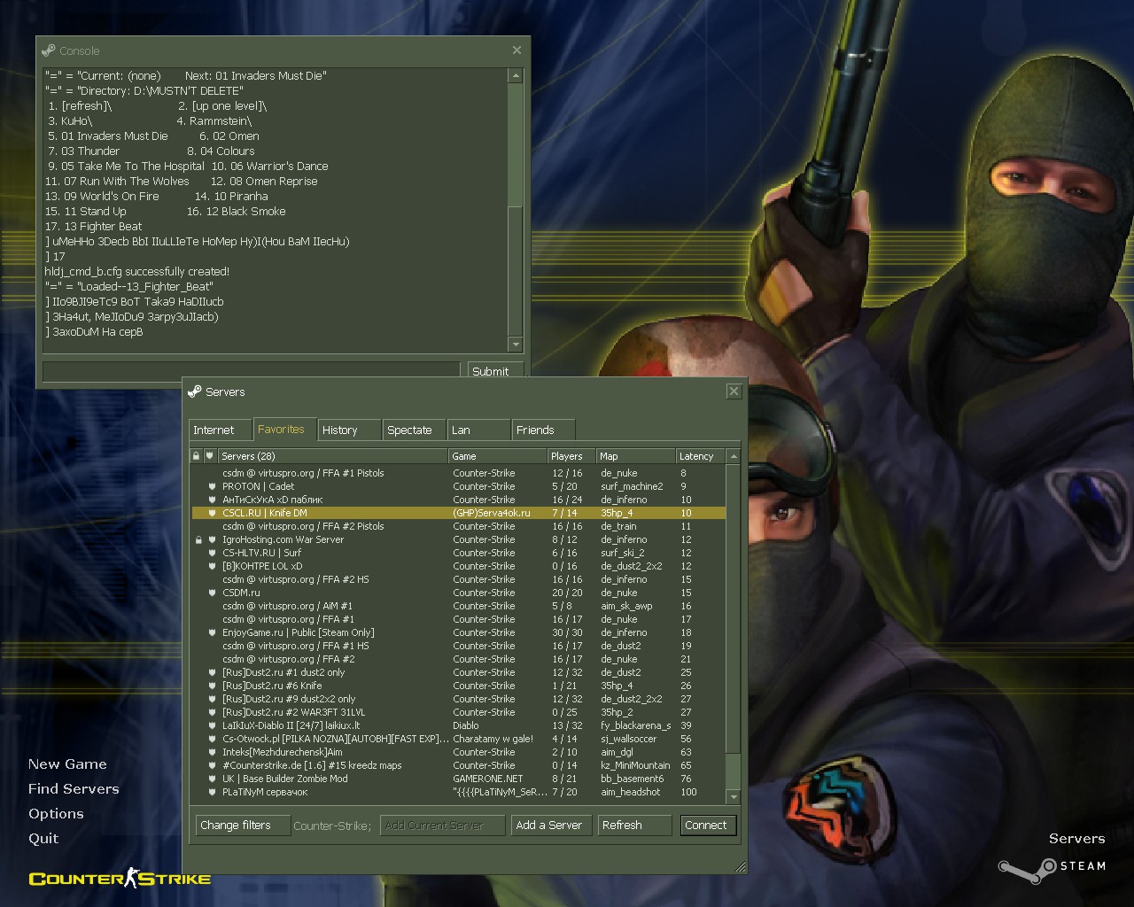Select LaIkIuX-Diablo II server row
Image resolution: width=1134 pixels, height=907 pixels.
point(459,725)
